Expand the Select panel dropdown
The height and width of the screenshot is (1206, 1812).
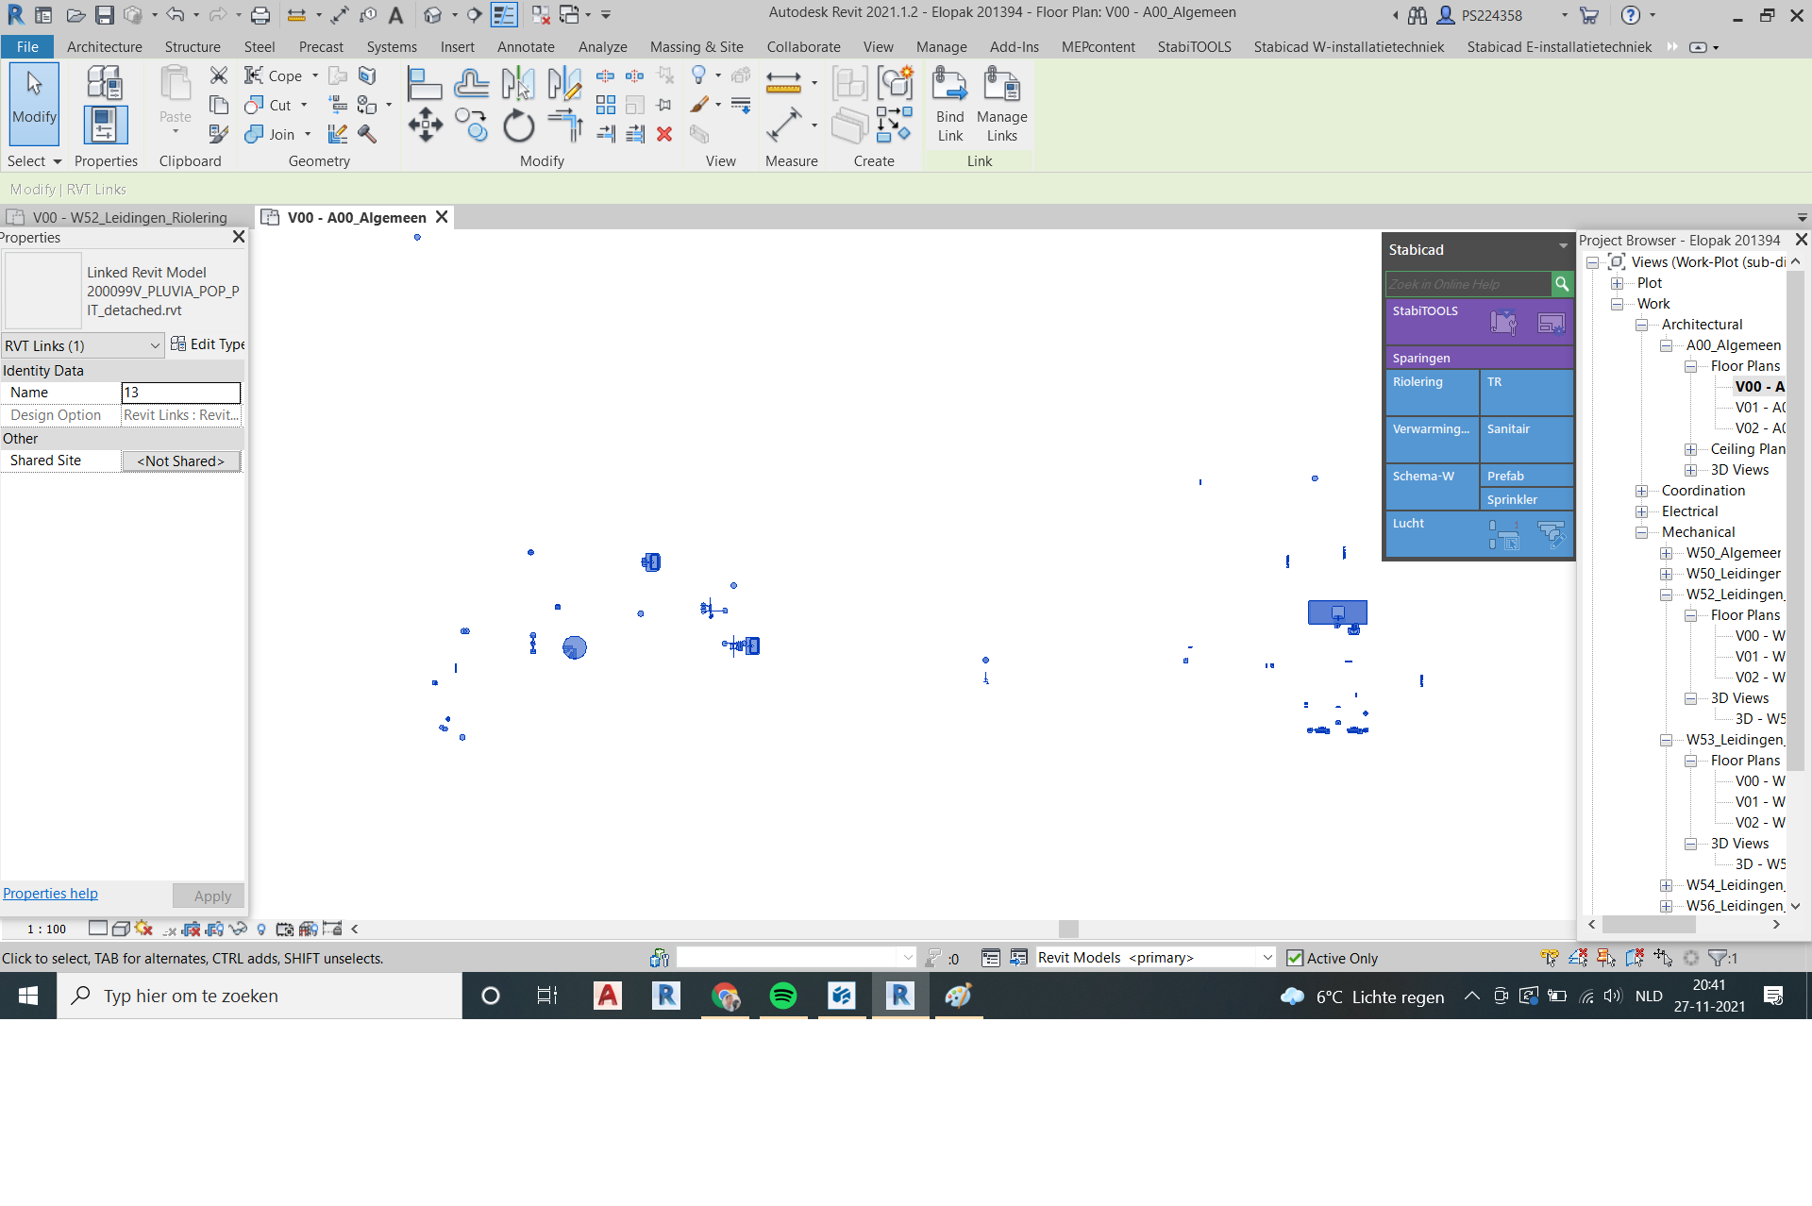34,161
